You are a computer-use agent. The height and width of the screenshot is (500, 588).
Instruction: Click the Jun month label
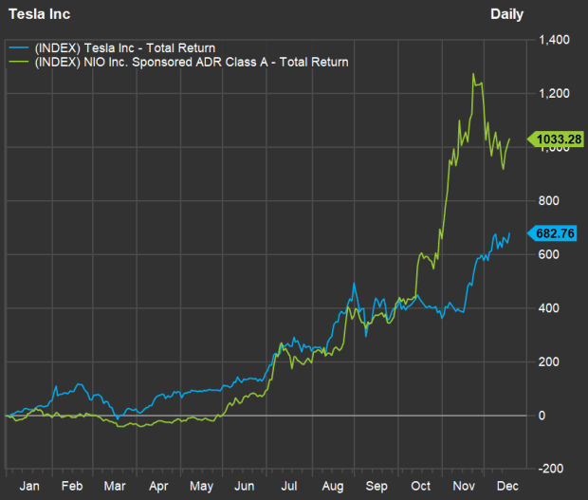[244, 484]
